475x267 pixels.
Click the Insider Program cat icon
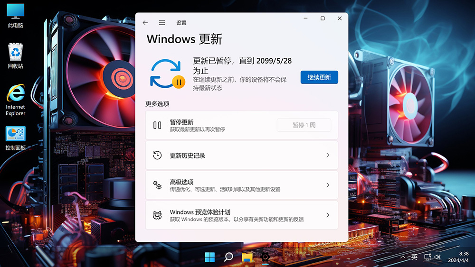[x=157, y=215]
